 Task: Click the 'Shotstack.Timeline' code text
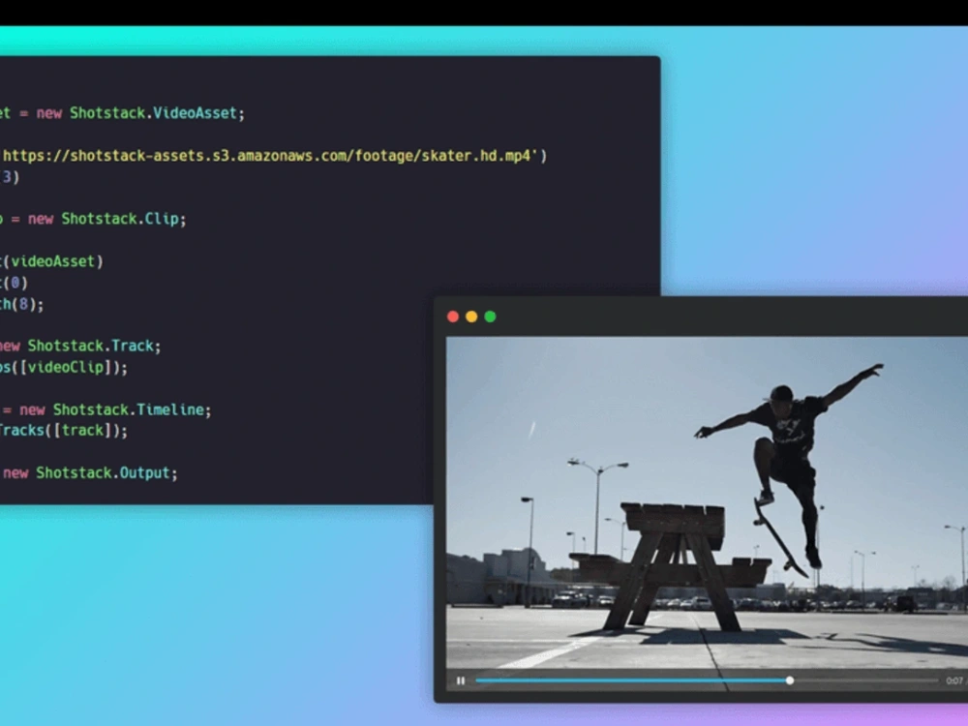(x=129, y=409)
